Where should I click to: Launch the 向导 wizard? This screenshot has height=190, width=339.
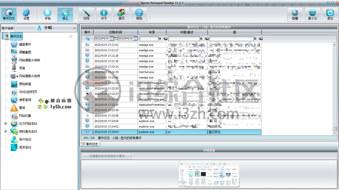(x=87, y=14)
